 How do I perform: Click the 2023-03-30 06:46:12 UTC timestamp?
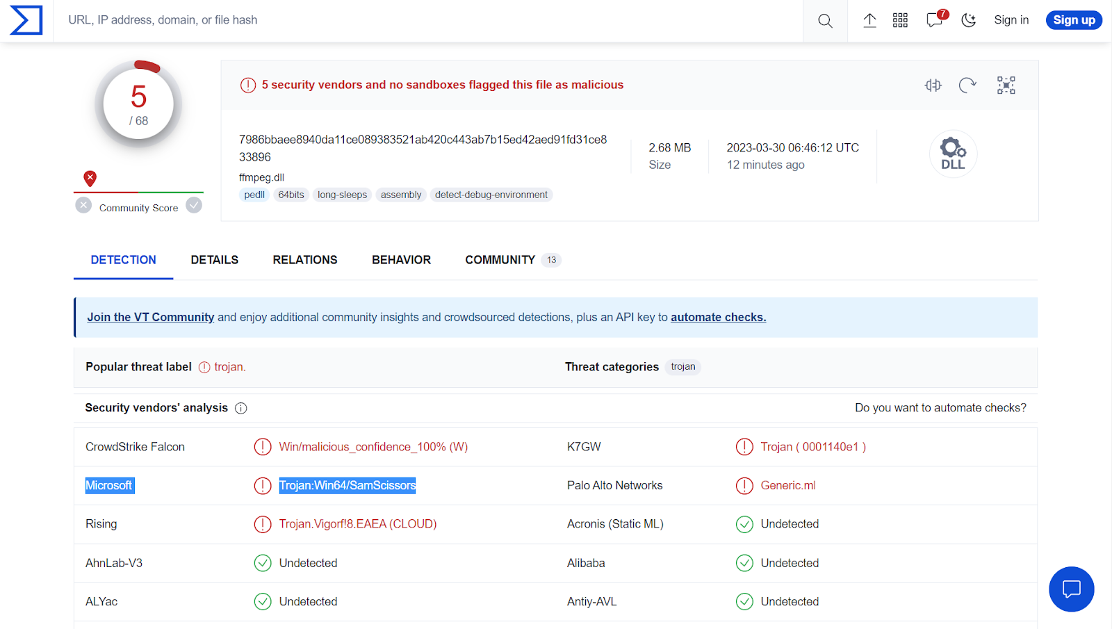pyautogui.click(x=793, y=148)
